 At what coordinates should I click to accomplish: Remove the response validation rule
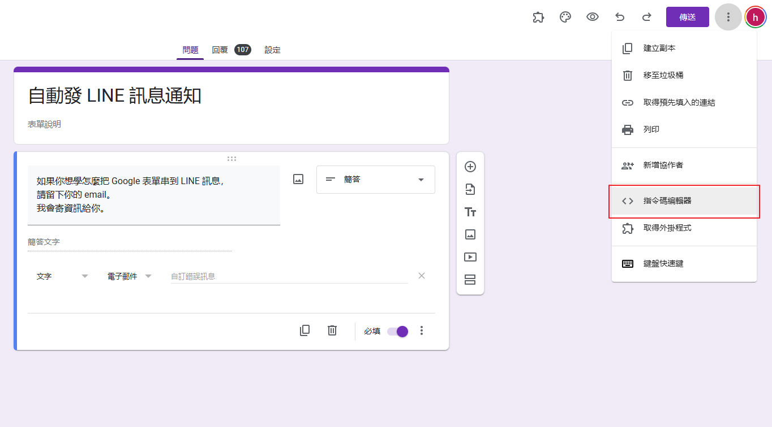(422, 276)
